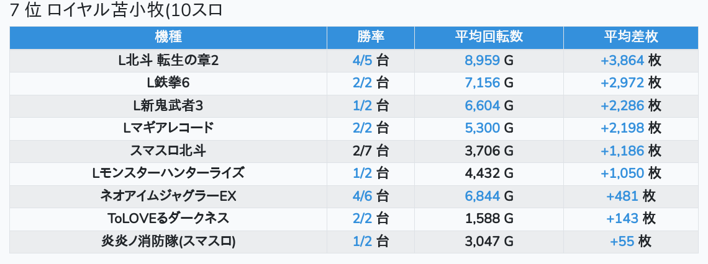
Task: Click the L新鬼武者3 machine name
Action: (168, 106)
